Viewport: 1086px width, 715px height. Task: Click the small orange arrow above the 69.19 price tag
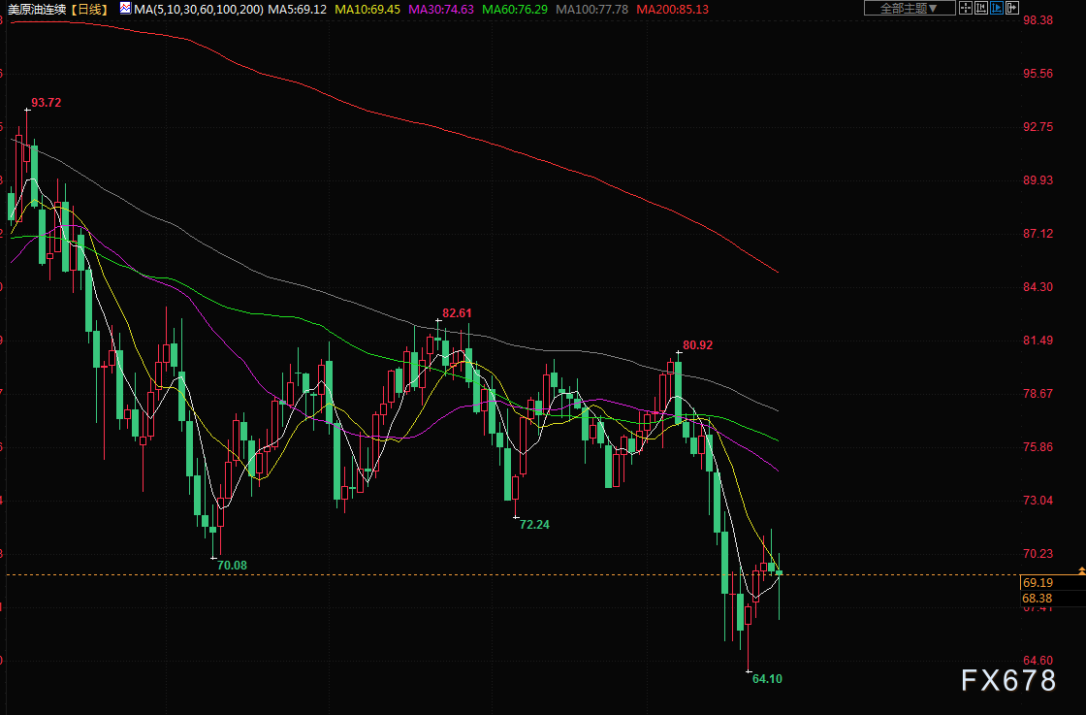click(x=1081, y=570)
